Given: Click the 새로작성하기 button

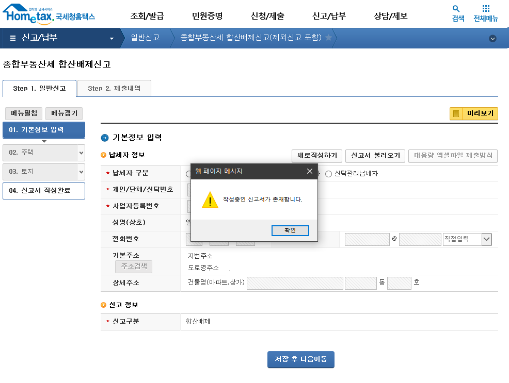Looking at the screenshot, I should 317,156.
